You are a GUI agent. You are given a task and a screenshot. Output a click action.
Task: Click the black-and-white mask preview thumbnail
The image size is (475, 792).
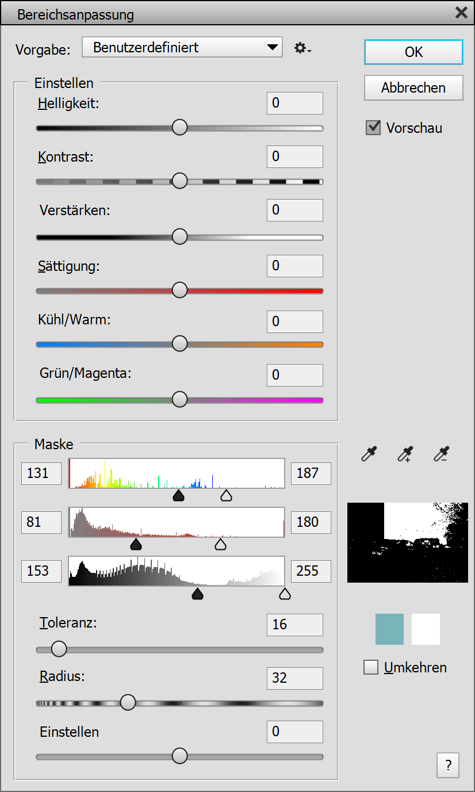pyautogui.click(x=407, y=542)
